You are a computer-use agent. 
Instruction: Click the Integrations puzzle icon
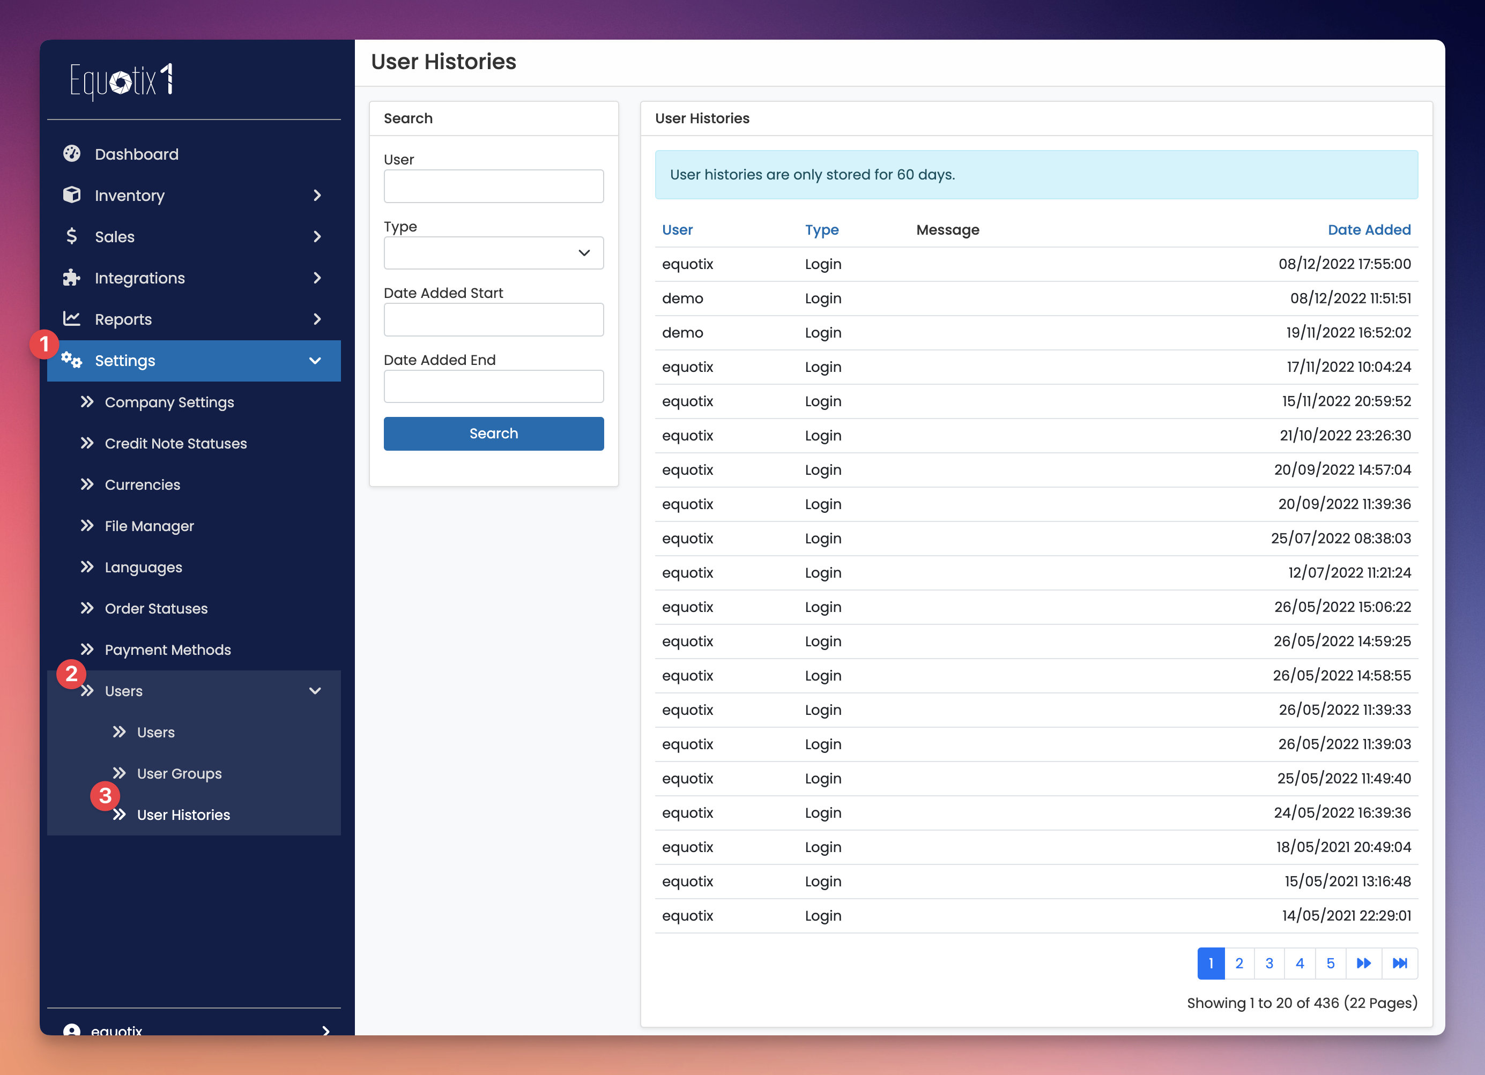(71, 277)
